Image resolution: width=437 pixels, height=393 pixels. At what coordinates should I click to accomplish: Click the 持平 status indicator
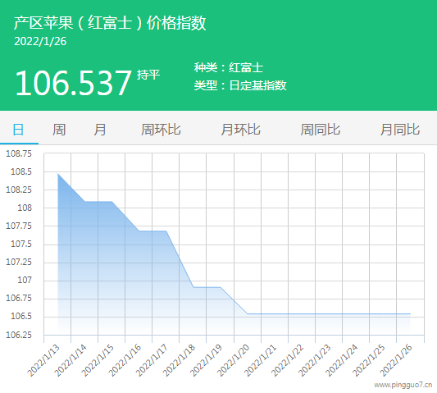point(148,75)
